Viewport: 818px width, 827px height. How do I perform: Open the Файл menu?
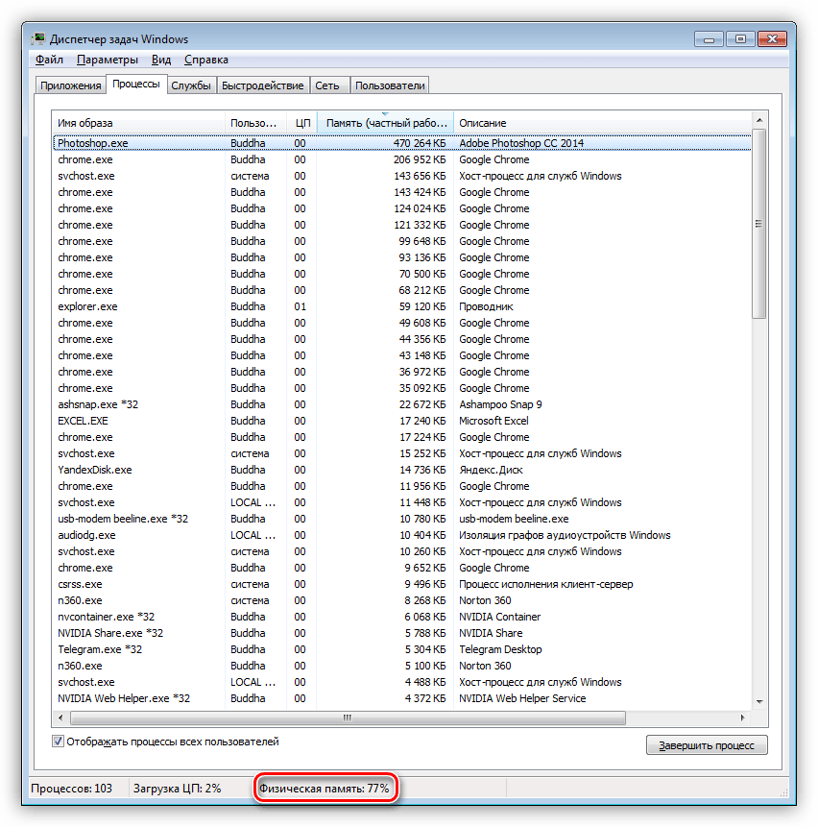(49, 60)
